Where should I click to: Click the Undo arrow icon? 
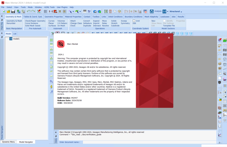(29, 11)
